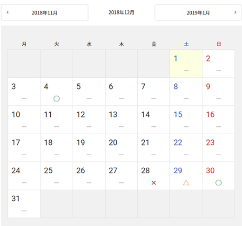Viewport: 242px width, 226px height.
Task: Select the highlighted date cell 1
Action: tap(186, 64)
